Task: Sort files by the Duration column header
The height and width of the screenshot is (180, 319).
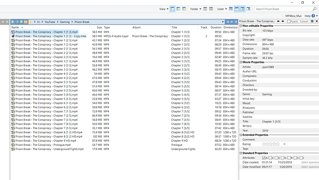Action: coord(216,27)
